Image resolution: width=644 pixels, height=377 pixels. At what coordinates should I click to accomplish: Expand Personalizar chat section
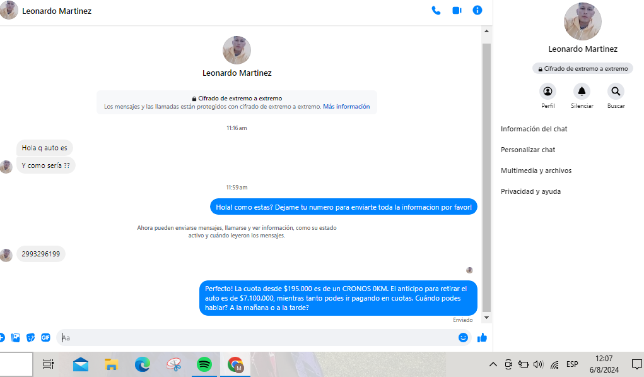tap(528, 150)
